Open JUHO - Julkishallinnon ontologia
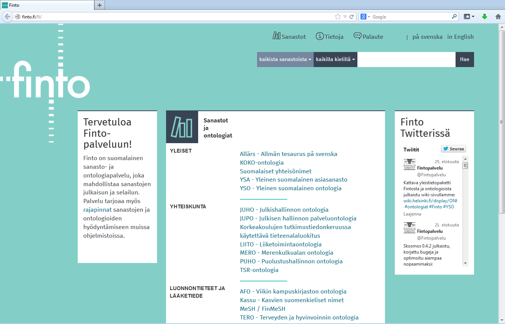This screenshot has width=505, height=324. 284,209
